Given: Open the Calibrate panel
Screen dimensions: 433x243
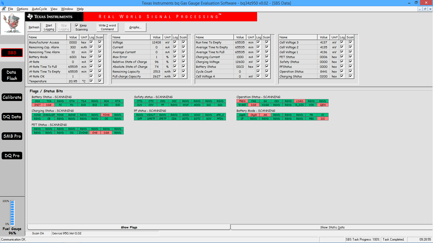Looking at the screenshot, I should [12, 97].
